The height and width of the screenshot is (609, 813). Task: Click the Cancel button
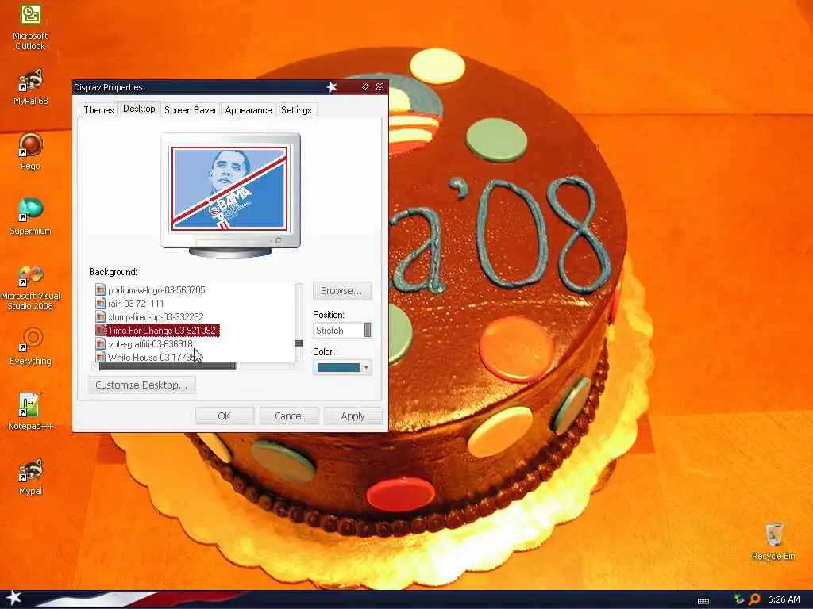289,416
